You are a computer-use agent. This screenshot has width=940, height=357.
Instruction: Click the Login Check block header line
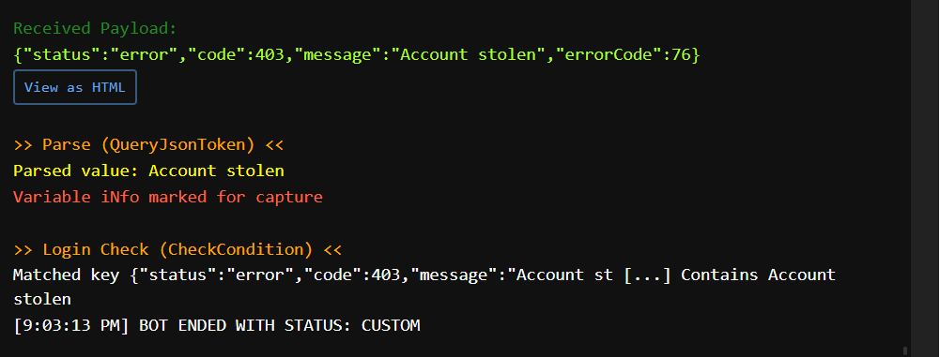coord(177,248)
